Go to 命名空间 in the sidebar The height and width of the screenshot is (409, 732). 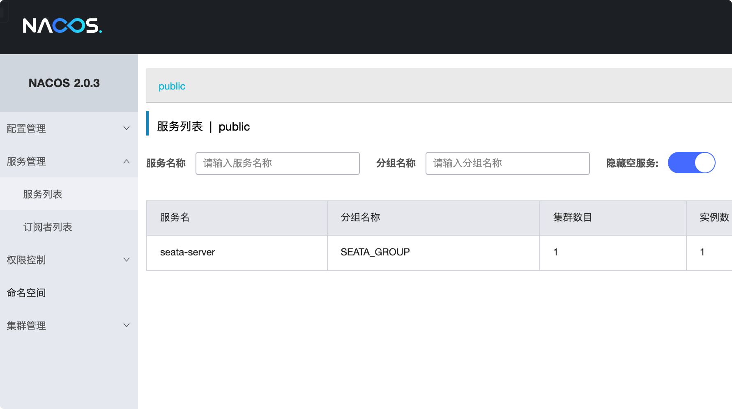point(69,292)
